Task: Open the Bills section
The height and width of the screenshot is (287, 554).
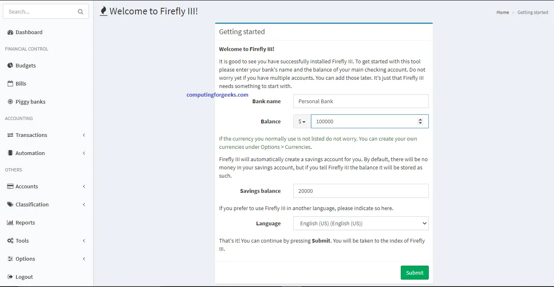Action: 21,83
